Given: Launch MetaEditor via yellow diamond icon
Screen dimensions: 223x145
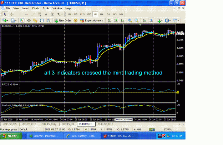Looking at the screenshot, I should click(x=76, y=20).
